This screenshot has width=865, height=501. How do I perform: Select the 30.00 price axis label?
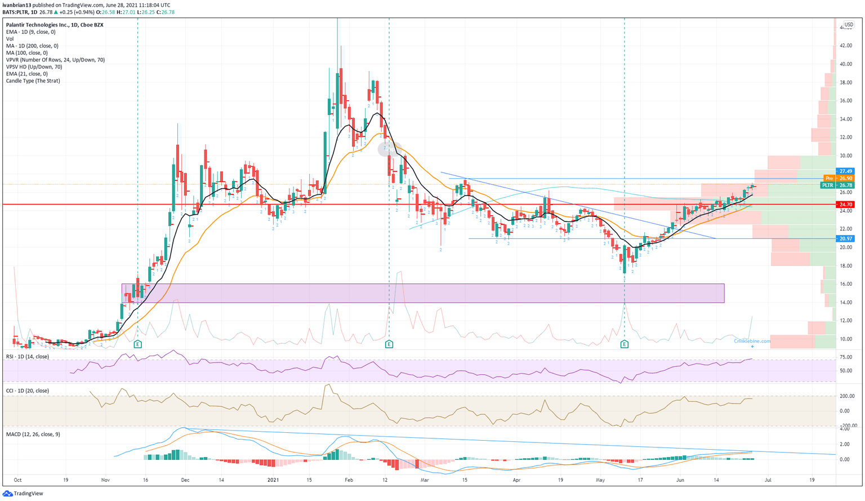coord(846,156)
